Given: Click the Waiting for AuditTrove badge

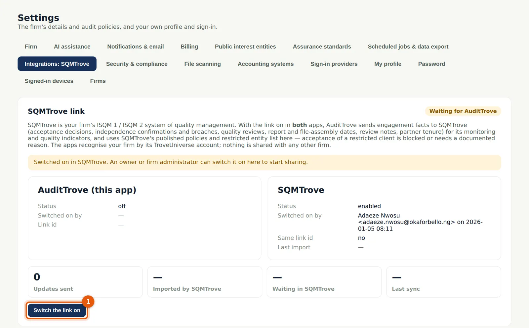Looking at the screenshot, I should click(x=463, y=111).
